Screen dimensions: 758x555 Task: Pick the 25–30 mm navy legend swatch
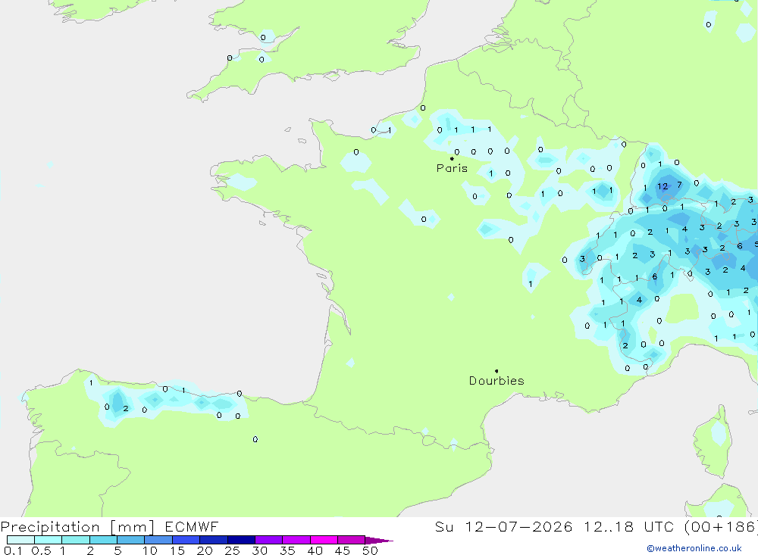[x=241, y=540]
